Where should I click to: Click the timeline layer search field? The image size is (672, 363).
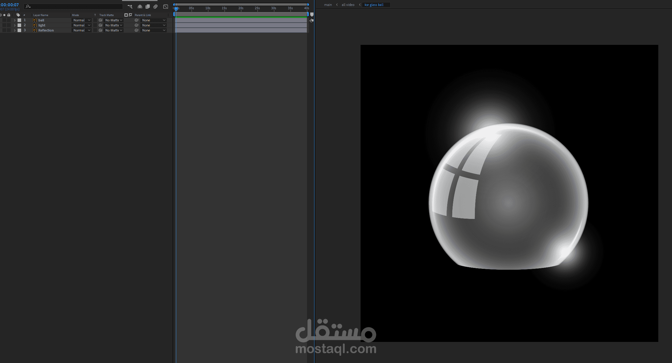click(74, 7)
